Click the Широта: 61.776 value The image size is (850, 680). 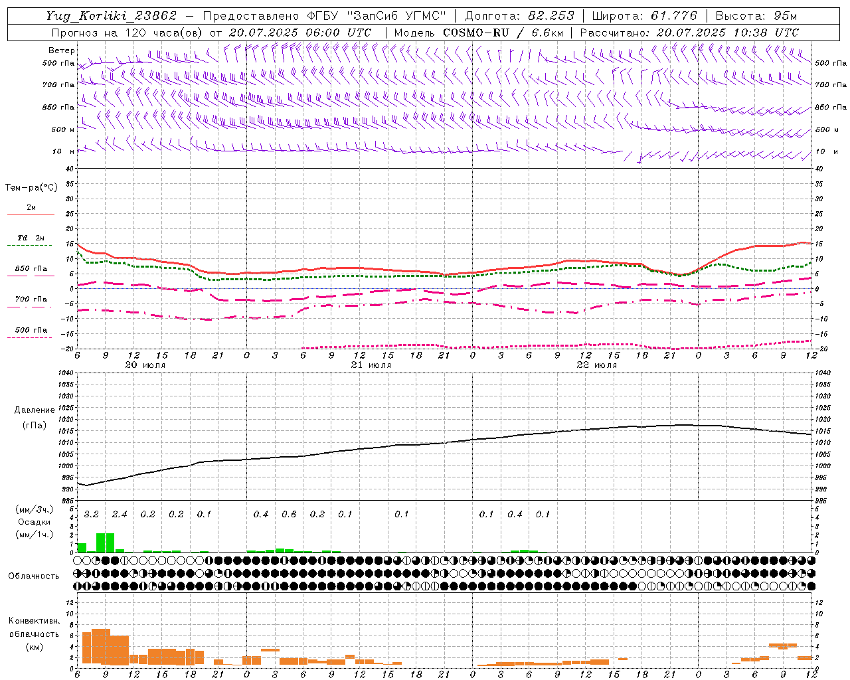coord(644,16)
